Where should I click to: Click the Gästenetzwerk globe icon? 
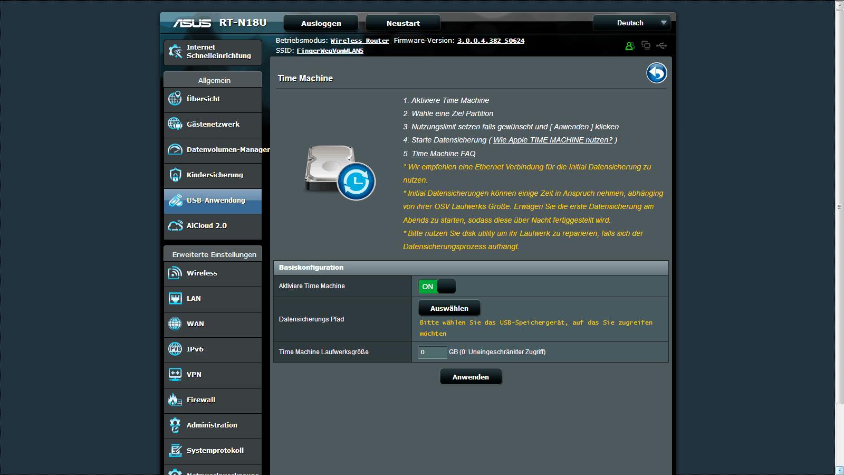point(175,124)
